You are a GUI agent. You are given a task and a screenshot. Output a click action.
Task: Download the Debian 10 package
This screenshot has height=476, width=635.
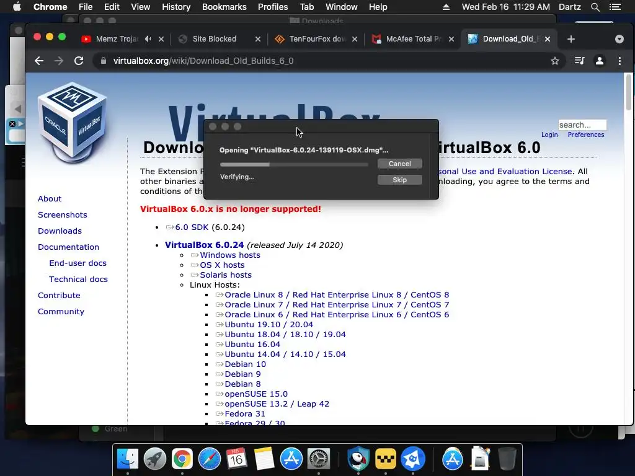(246, 364)
